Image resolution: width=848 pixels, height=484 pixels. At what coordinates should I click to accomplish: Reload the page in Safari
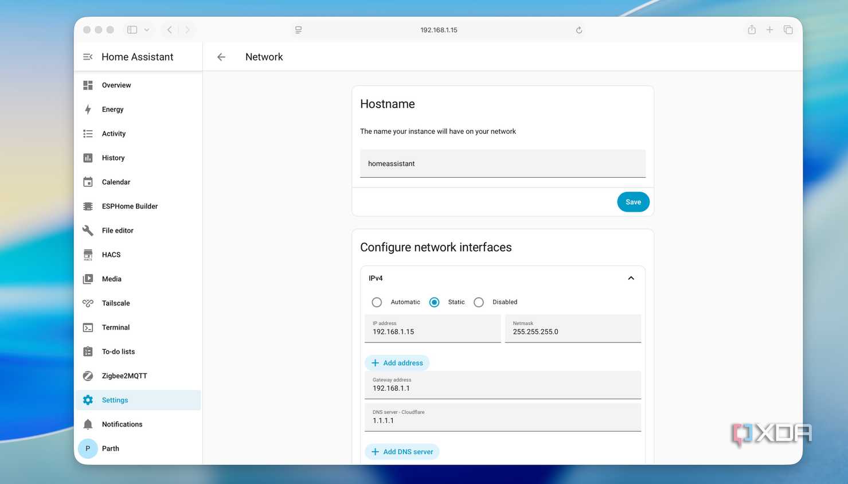coord(579,30)
